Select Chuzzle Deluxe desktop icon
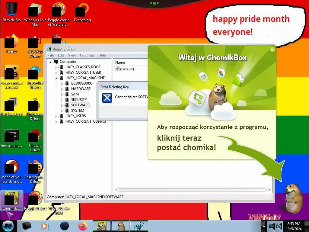309x232 pixels. (x=35, y=141)
